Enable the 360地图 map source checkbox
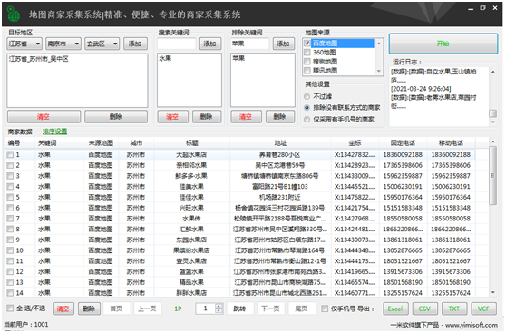This screenshot has width=506, height=333. pos(307,52)
